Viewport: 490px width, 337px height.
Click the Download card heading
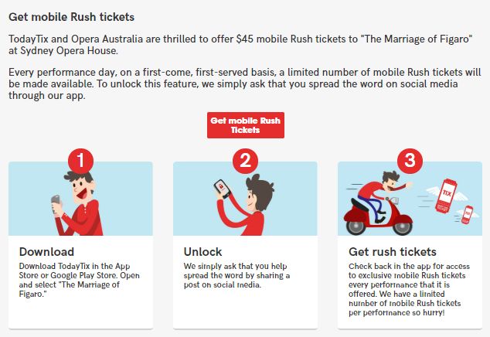click(x=46, y=252)
